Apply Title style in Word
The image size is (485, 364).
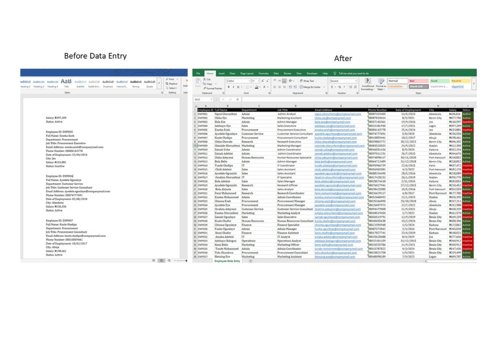(66, 83)
